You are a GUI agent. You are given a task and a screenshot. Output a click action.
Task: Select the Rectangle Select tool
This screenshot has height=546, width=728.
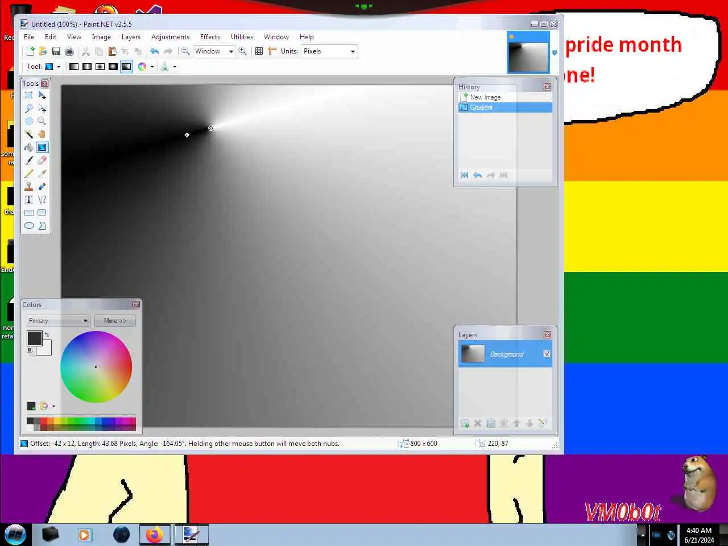(x=29, y=95)
